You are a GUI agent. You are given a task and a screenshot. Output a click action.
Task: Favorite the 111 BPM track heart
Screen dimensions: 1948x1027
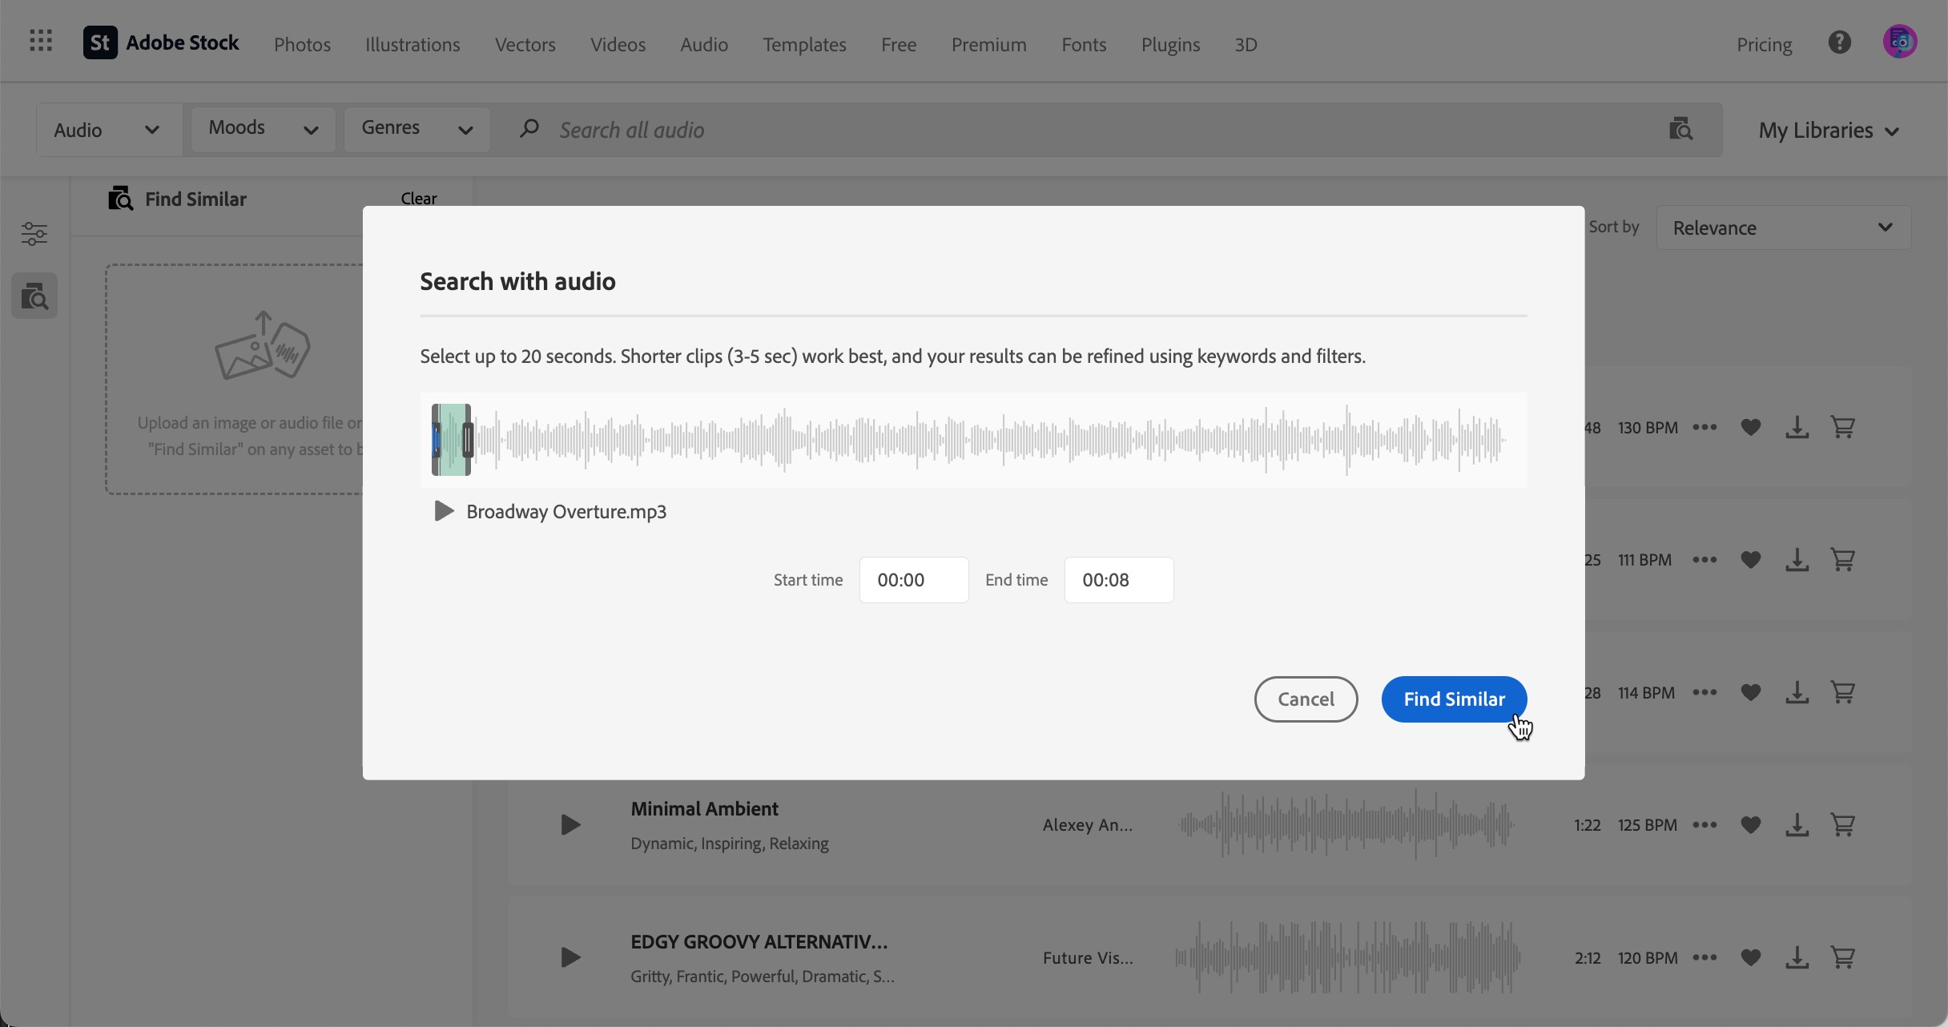(1751, 560)
